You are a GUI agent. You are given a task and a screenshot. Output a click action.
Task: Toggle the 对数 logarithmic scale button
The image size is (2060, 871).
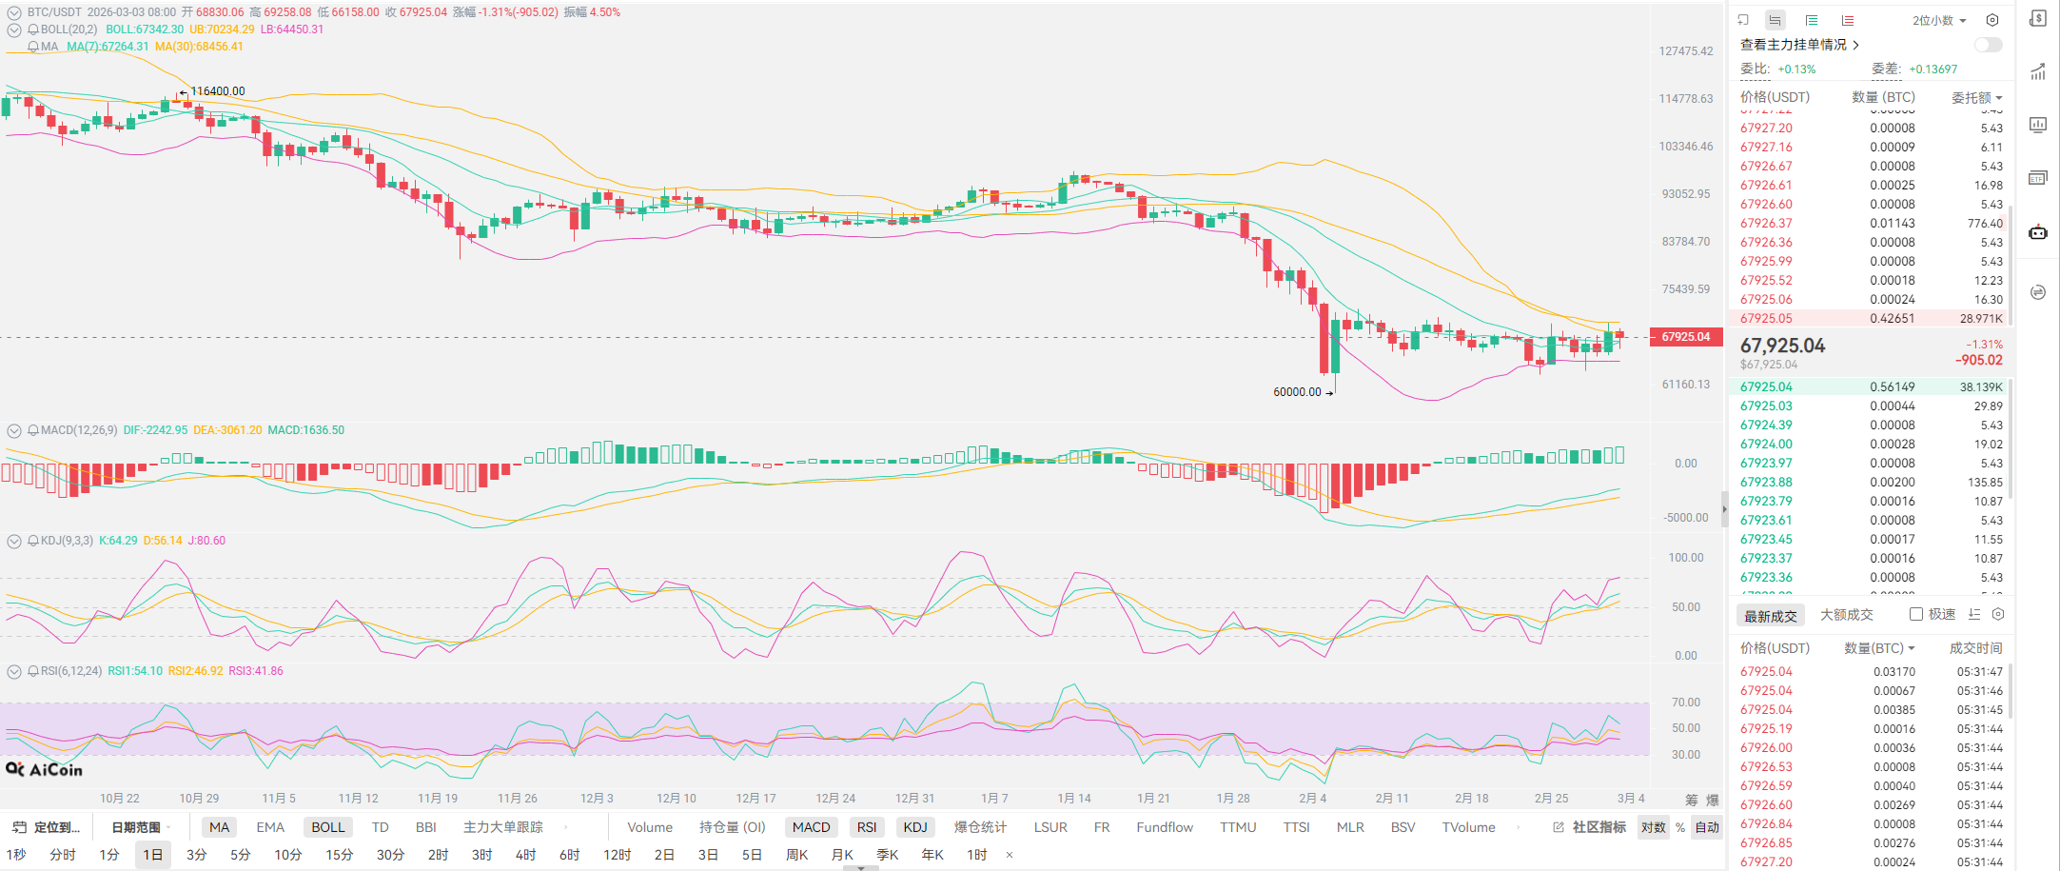1653,827
